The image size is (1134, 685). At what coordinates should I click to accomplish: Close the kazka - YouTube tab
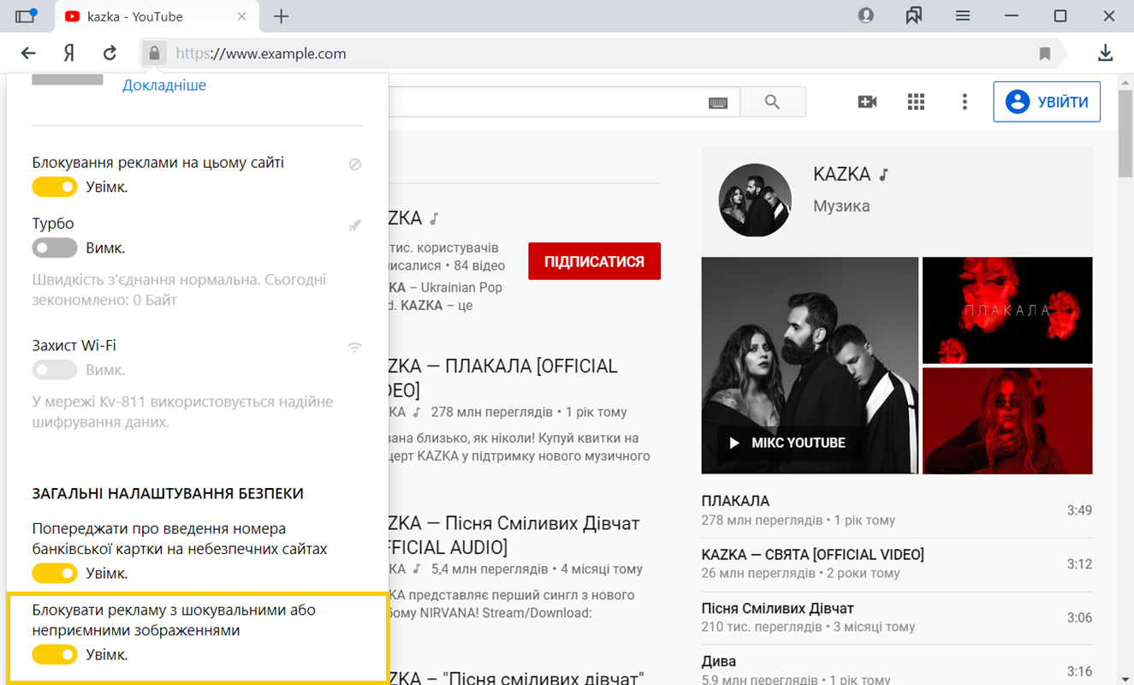click(x=242, y=16)
